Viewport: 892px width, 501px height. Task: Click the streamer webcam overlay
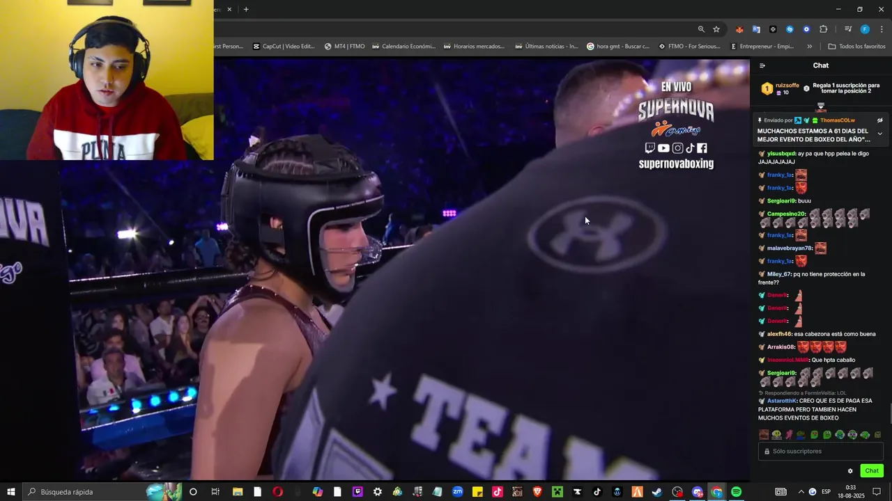point(107,80)
